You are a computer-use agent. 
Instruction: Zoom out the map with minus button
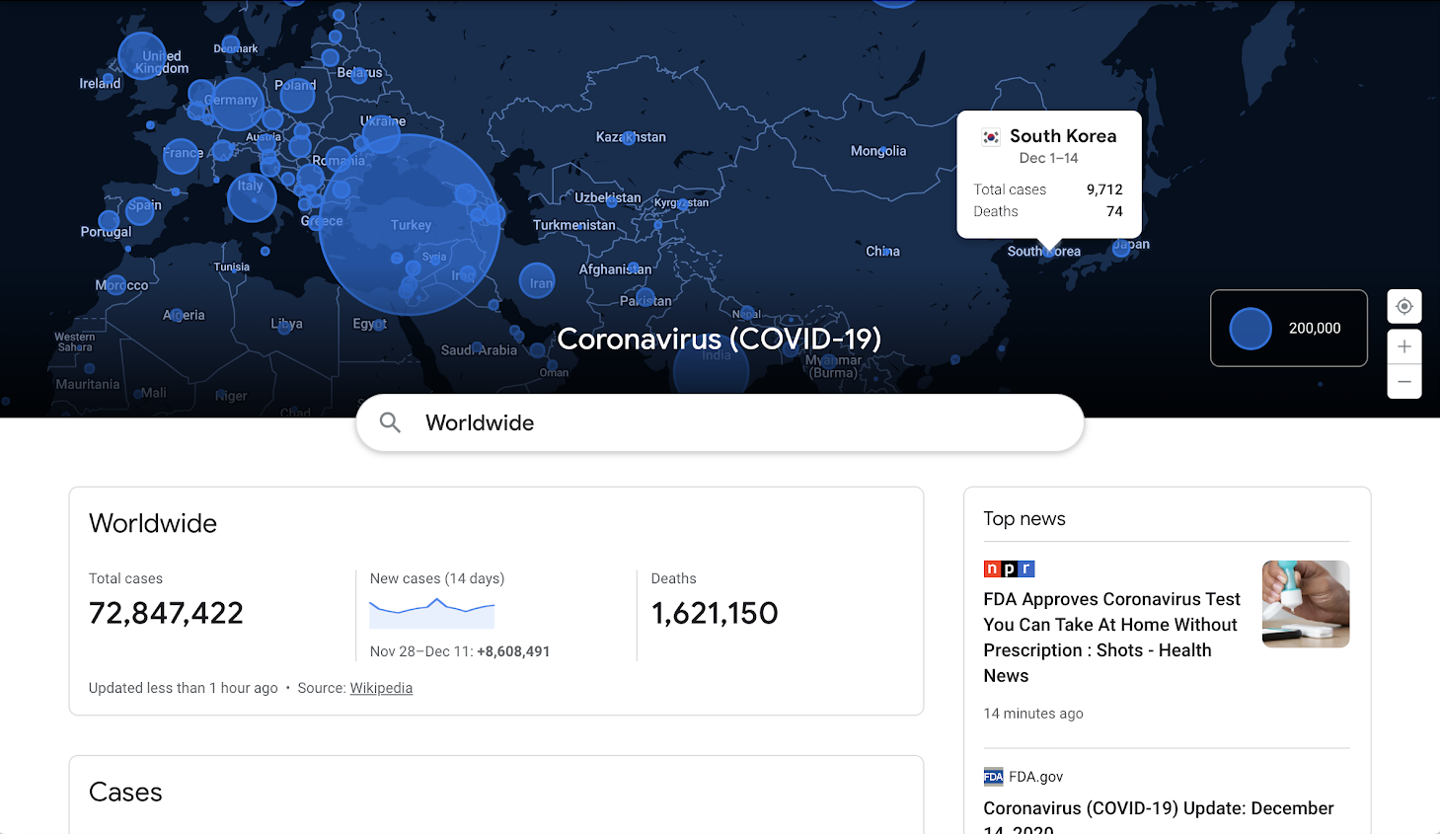[1403, 382]
